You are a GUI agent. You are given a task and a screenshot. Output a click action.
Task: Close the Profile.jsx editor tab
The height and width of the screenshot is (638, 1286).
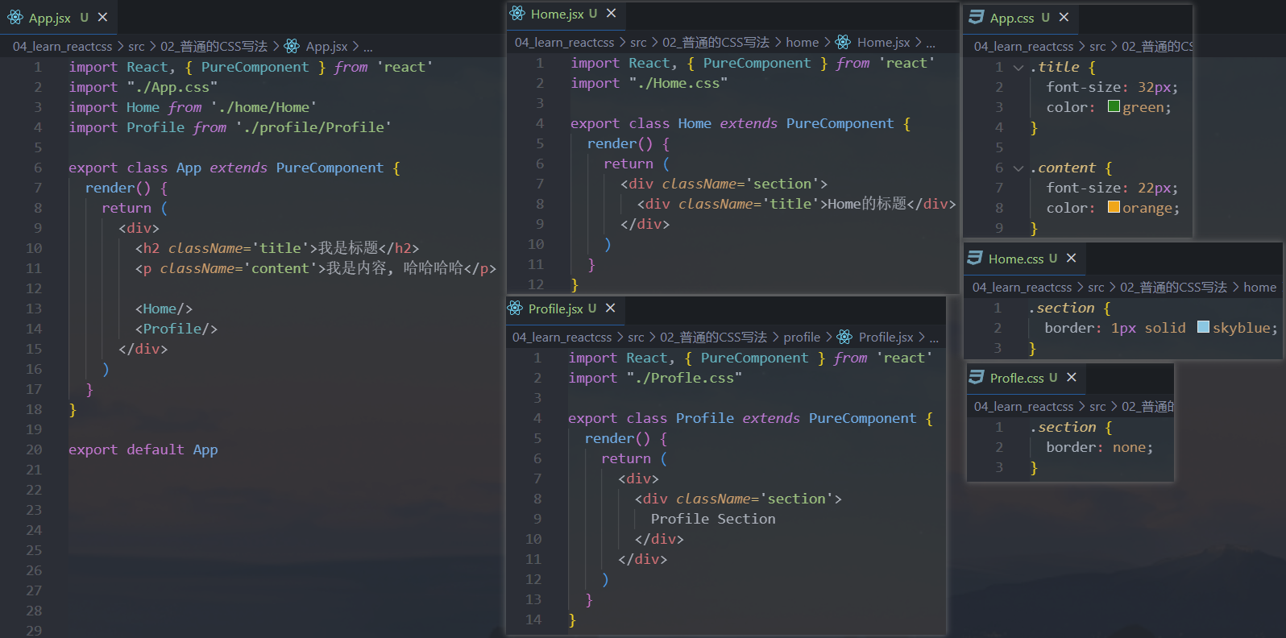coord(611,308)
